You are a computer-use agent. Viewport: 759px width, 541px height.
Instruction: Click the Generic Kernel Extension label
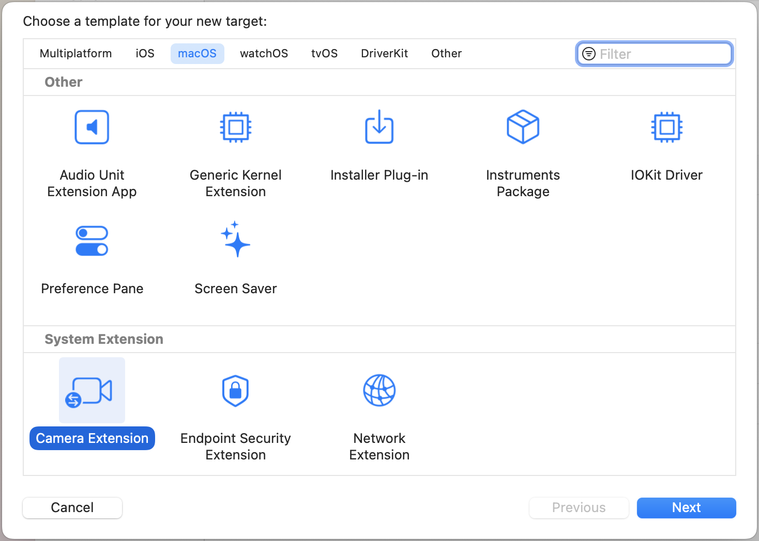pyautogui.click(x=236, y=183)
